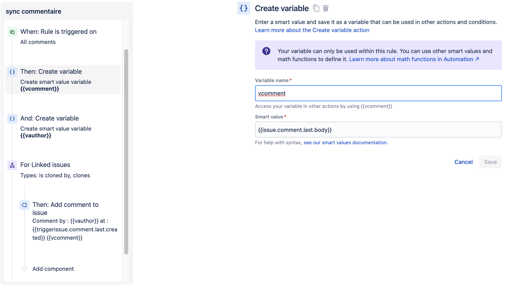This screenshot has height=292, width=509.
Task: Open 'Learn more about the Create variable action'
Action: (312, 30)
